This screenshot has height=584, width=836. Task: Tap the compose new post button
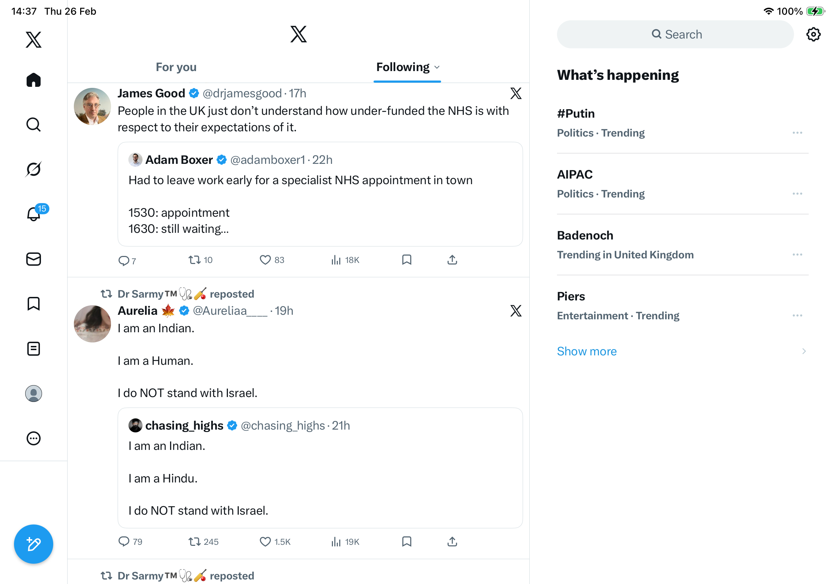coord(34,544)
